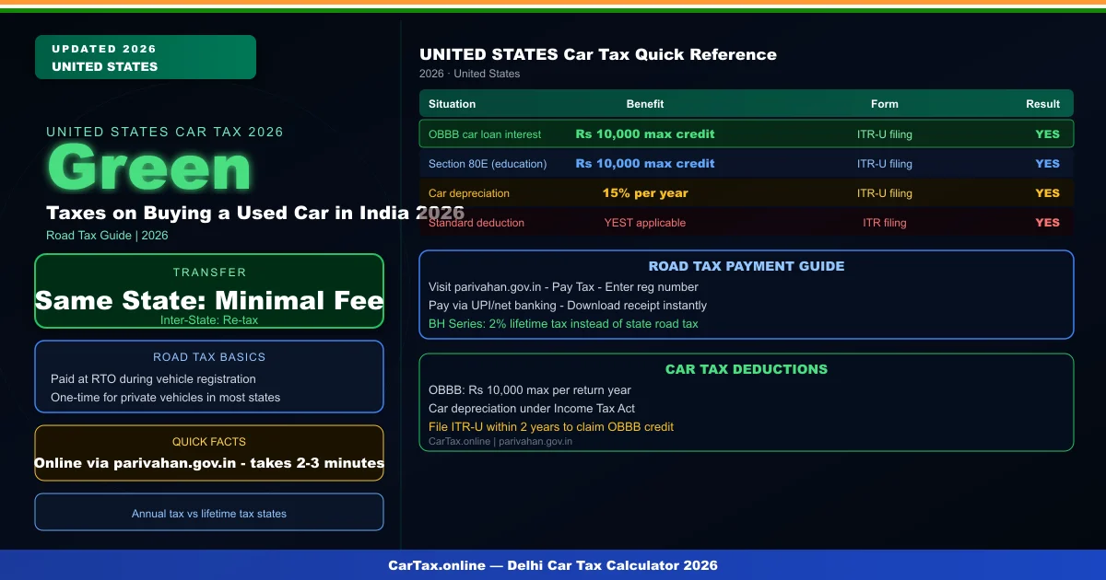
Task: Select 'Taxes on Buying a Used Car in India 2026' title
Action: tap(255, 213)
